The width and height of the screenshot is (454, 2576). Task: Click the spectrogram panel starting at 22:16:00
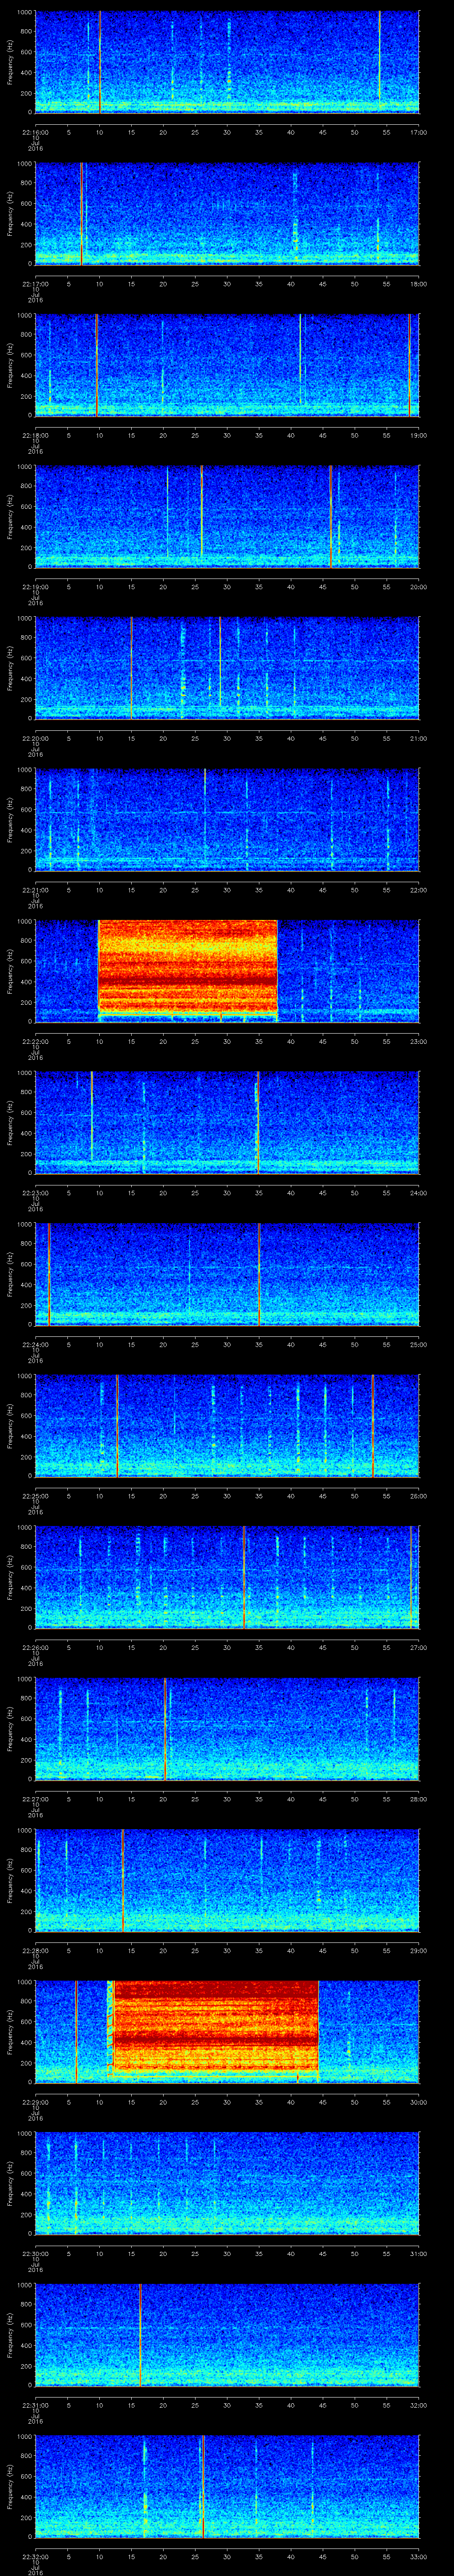(x=227, y=62)
